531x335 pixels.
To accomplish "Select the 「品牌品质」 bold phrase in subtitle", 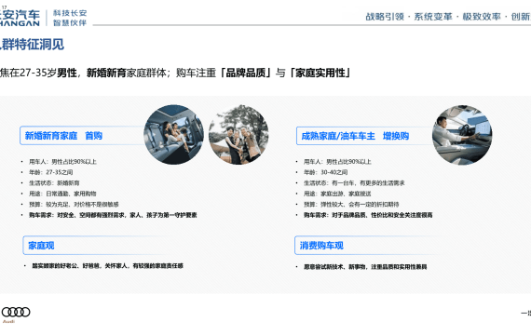I will pyautogui.click(x=246, y=73).
